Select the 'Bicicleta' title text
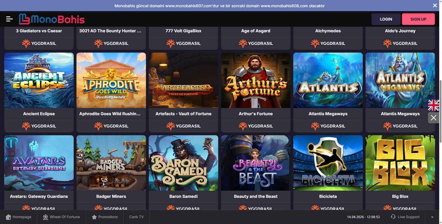Image resolution: width=442 pixels, height=224 pixels. [x=328, y=196]
